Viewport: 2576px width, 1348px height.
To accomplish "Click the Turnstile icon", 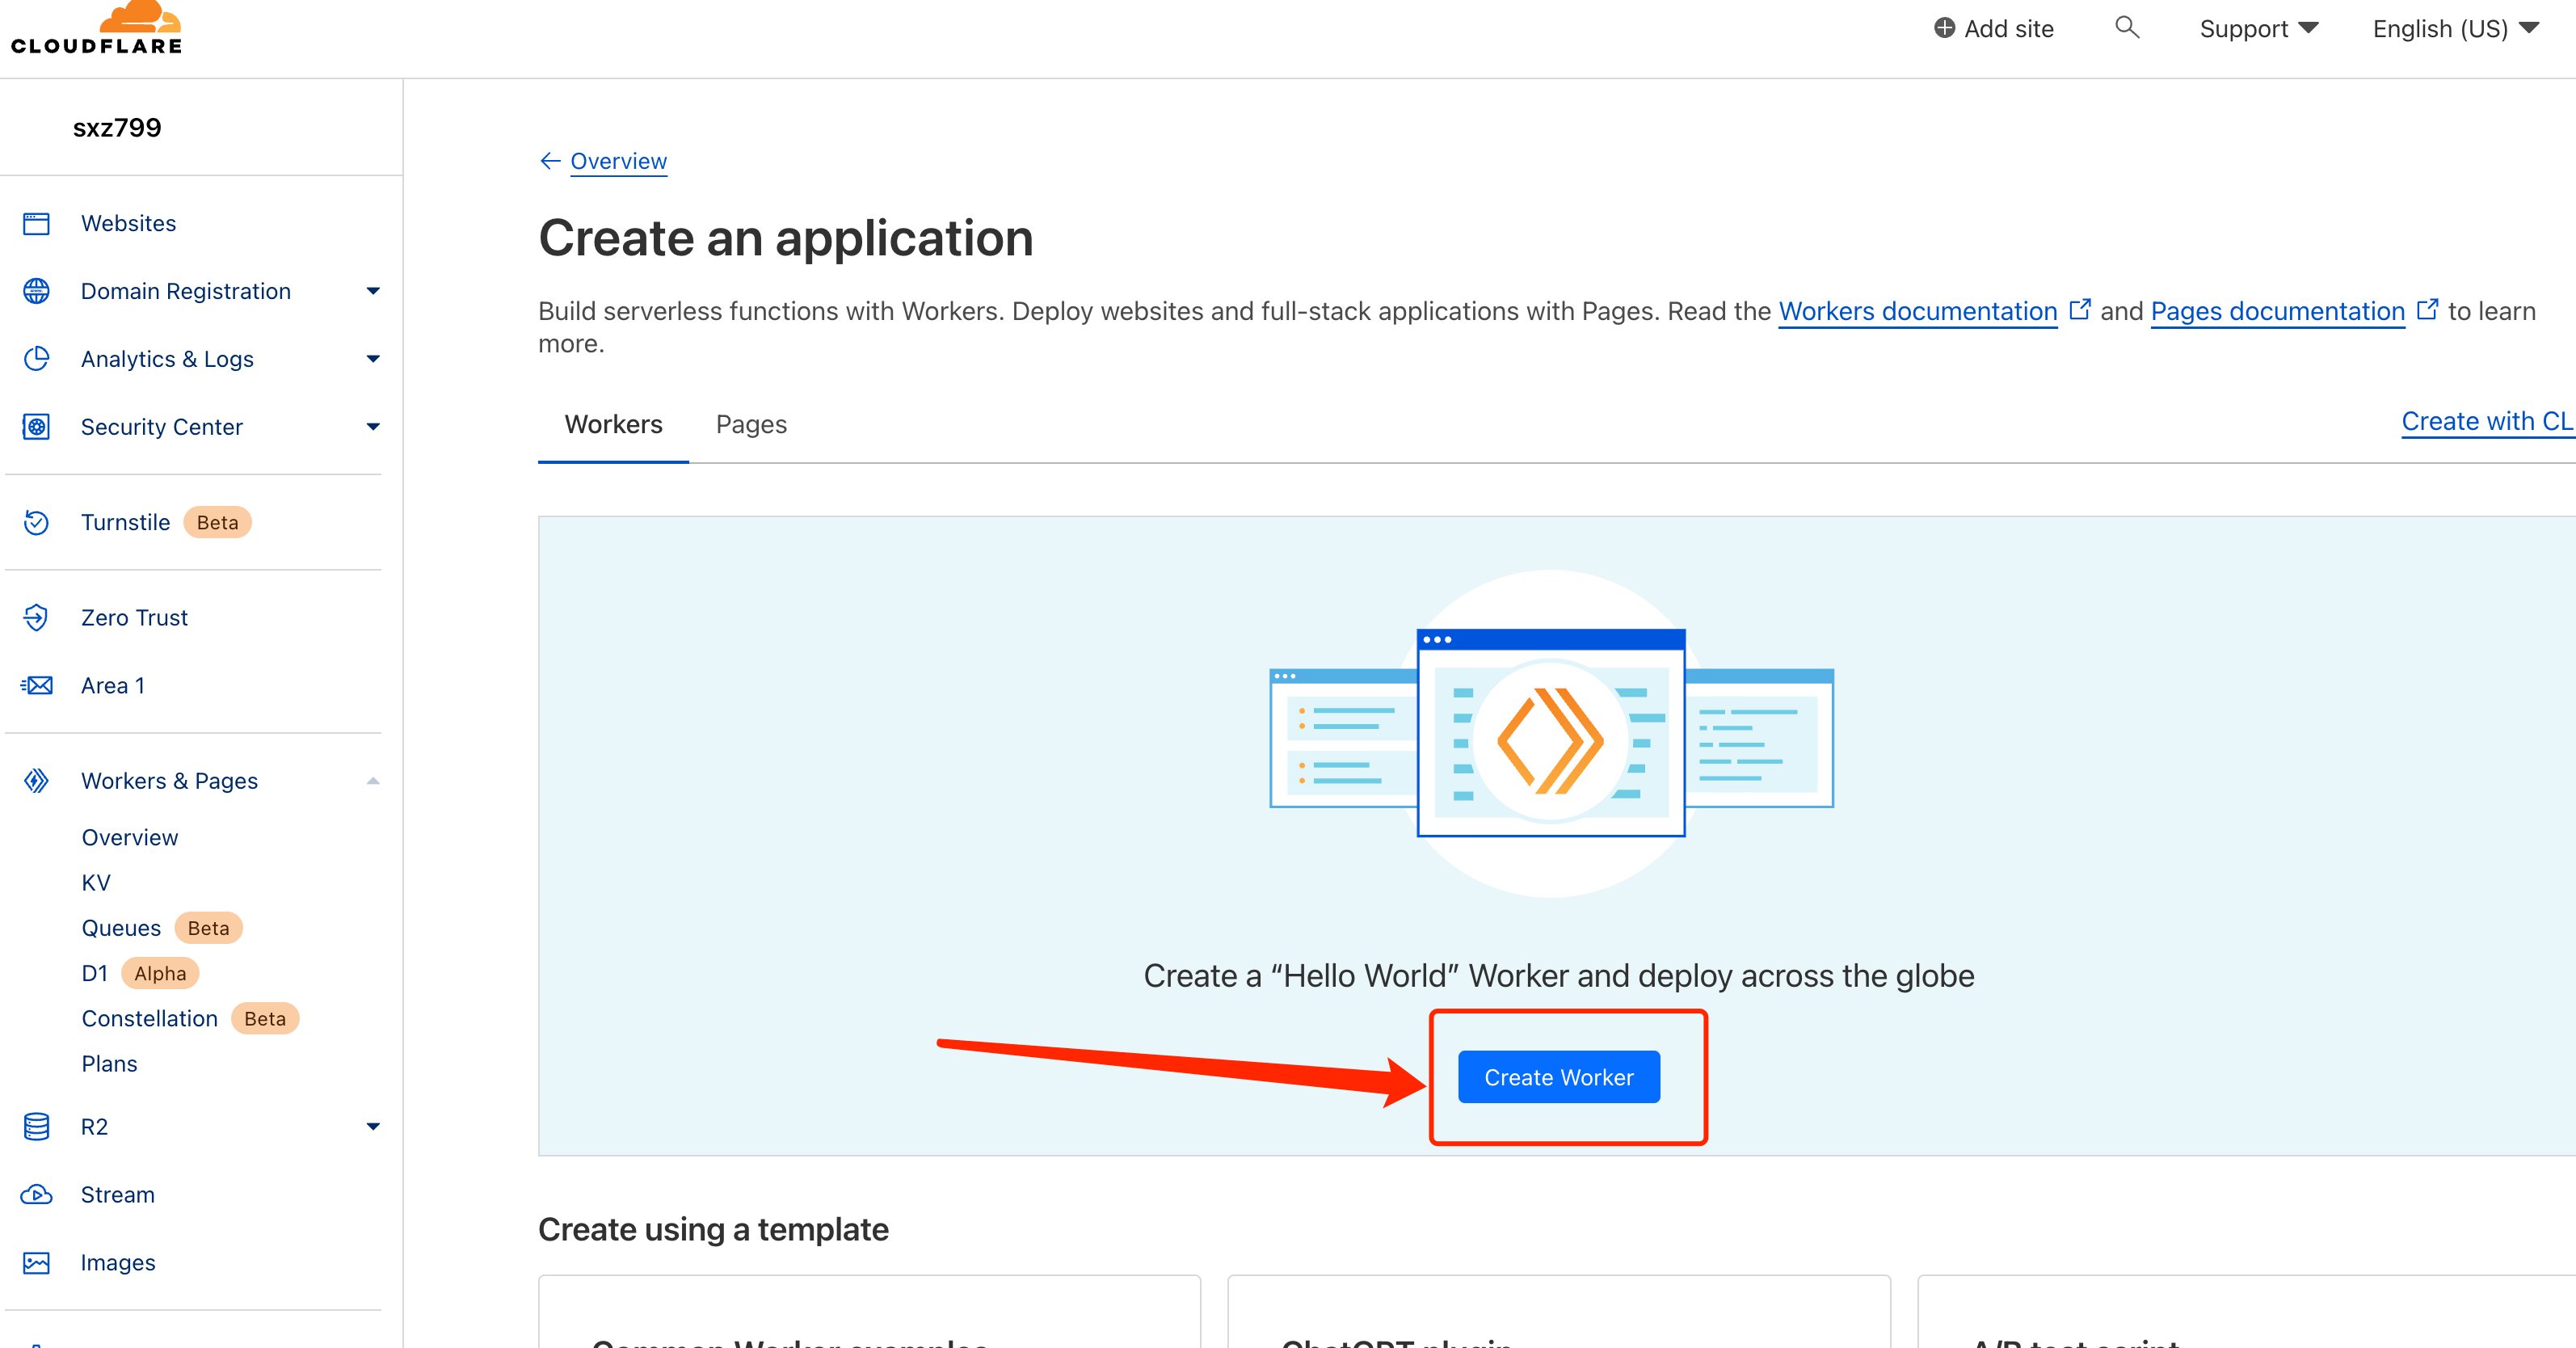I will [37, 522].
